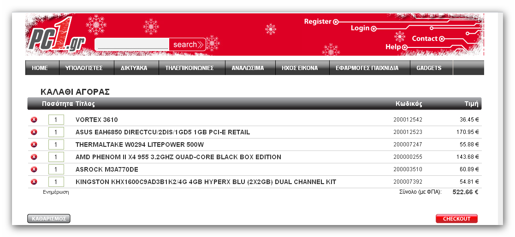
Task: Proceed with the red CHECKOUT button
Action: 456,219
